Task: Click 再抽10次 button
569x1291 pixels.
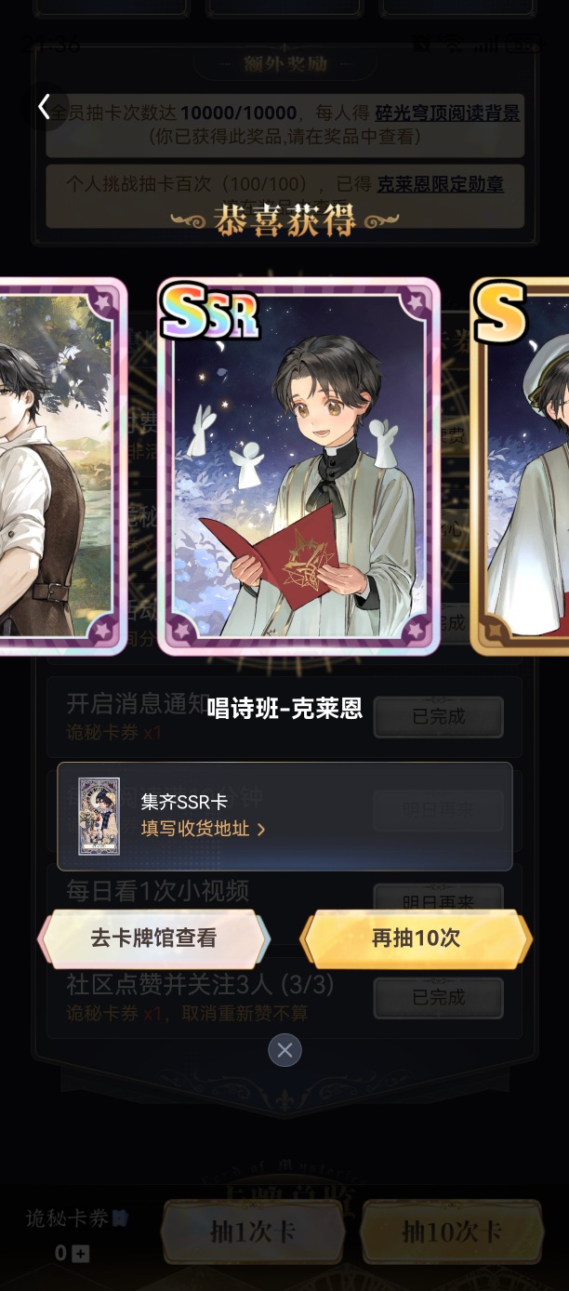Action: tap(416, 938)
